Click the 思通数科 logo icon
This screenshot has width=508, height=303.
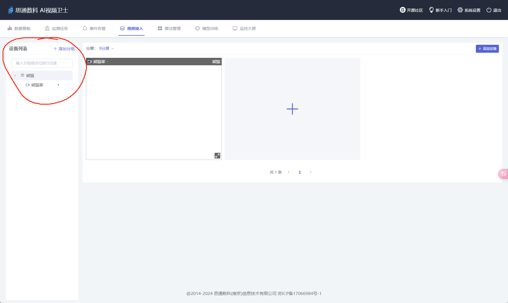11,10
